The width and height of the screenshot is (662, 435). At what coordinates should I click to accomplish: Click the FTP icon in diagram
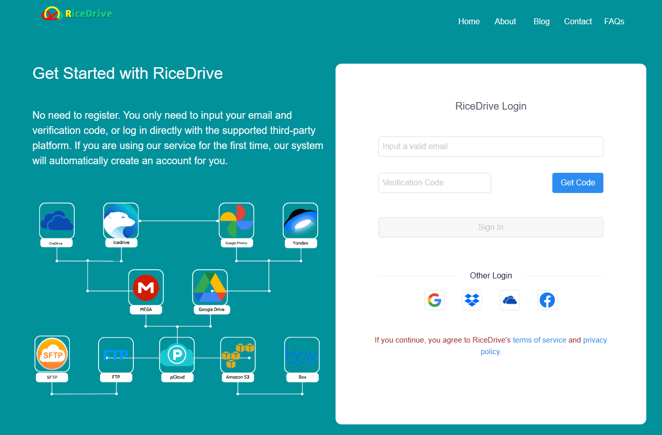[116, 355]
